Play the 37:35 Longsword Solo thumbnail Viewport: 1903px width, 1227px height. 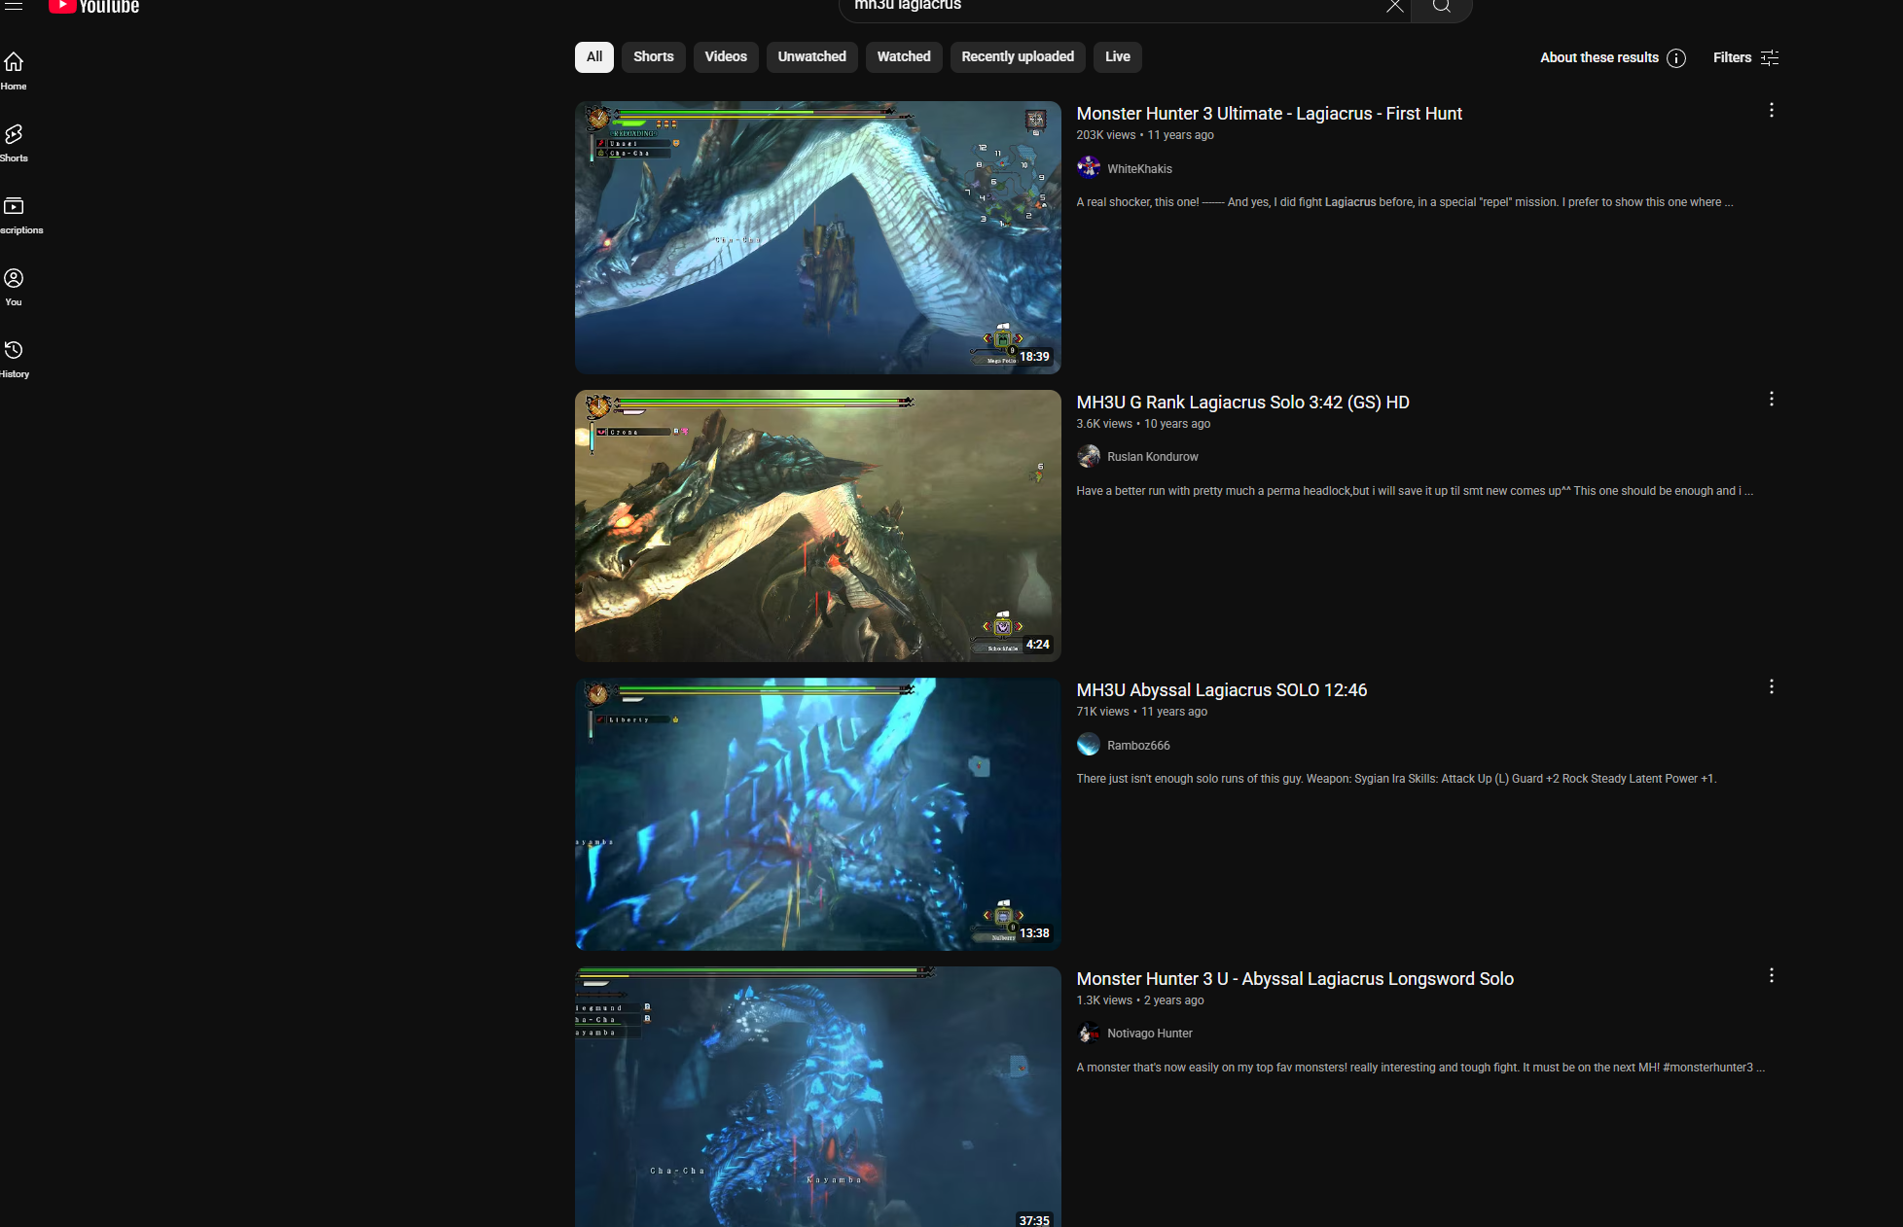(817, 1097)
